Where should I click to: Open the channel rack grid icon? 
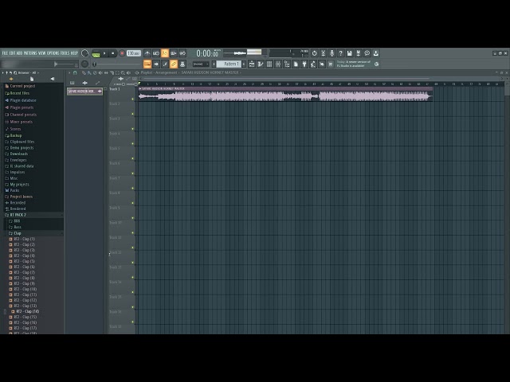click(x=269, y=64)
